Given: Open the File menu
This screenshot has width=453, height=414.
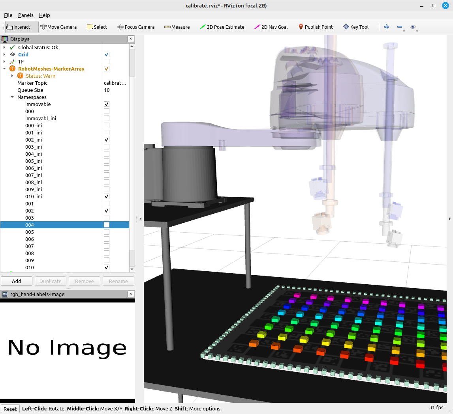Looking at the screenshot, I should (x=8, y=15).
